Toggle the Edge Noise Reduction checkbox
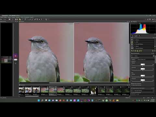 click(x=132, y=84)
